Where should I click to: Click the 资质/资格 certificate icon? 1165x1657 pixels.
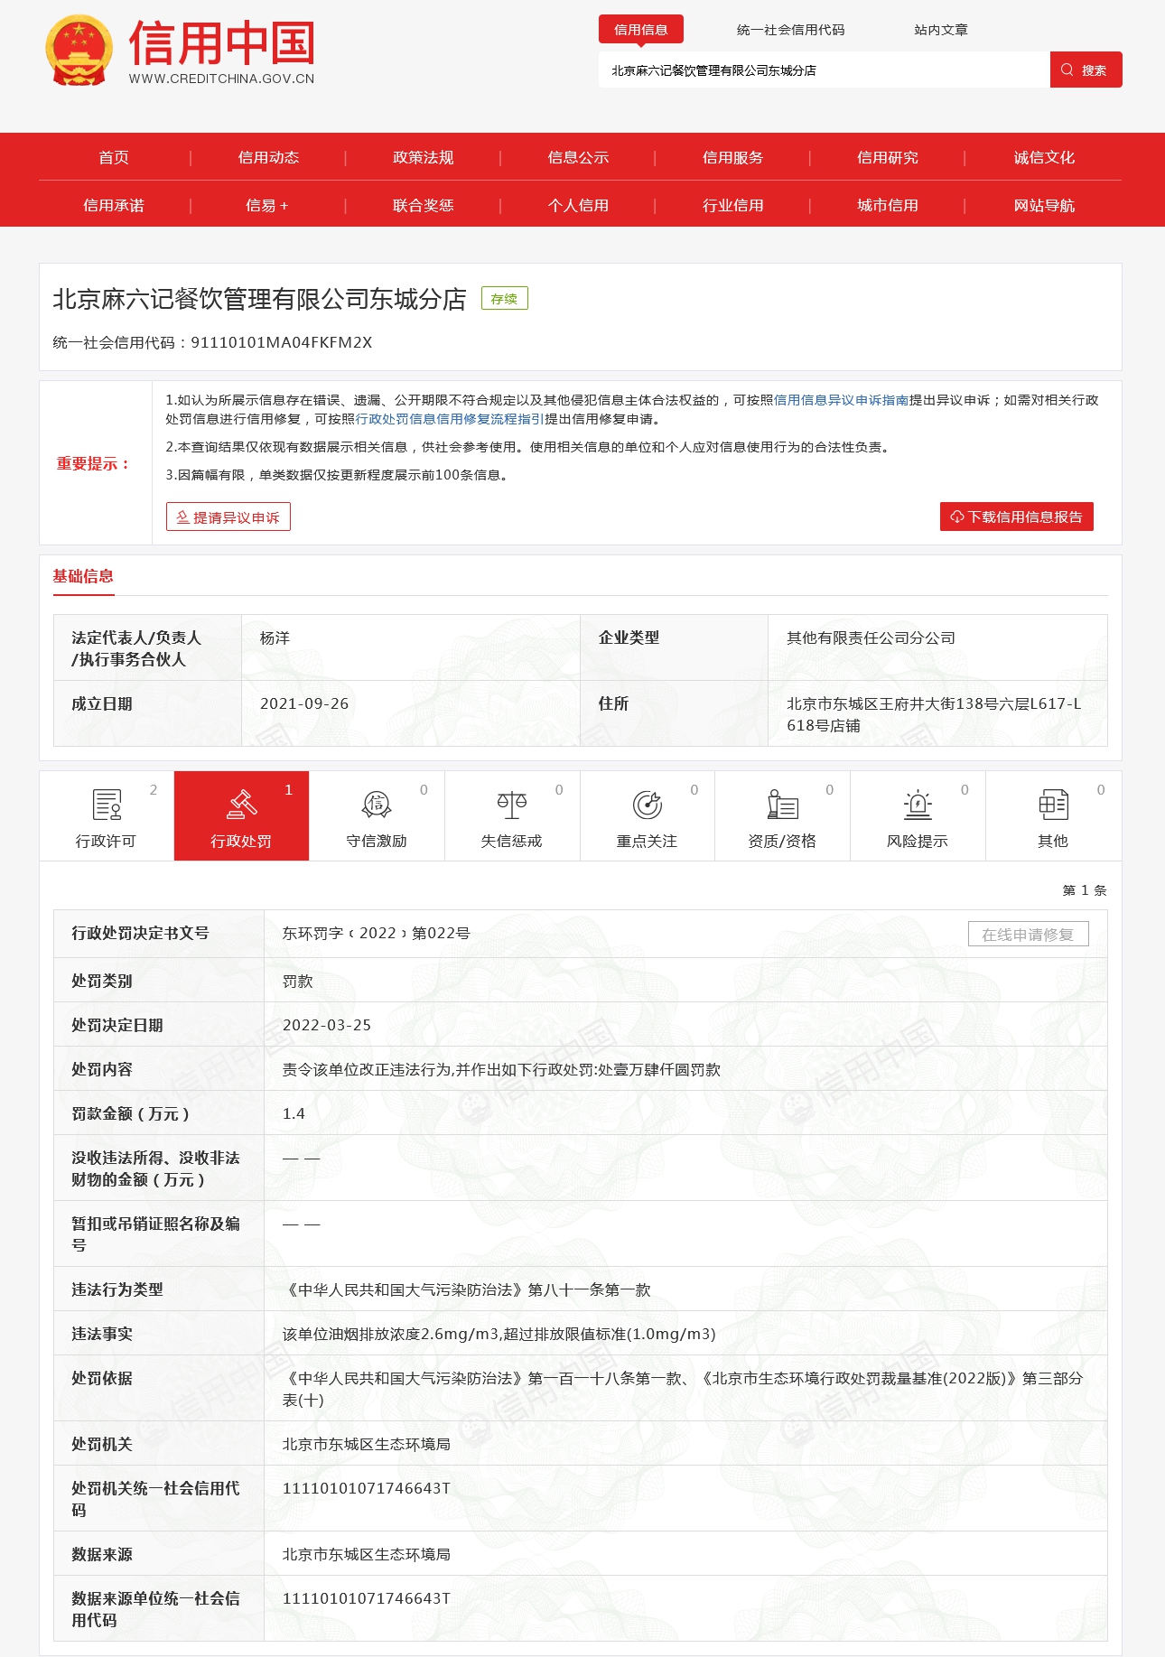[x=782, y=804]
